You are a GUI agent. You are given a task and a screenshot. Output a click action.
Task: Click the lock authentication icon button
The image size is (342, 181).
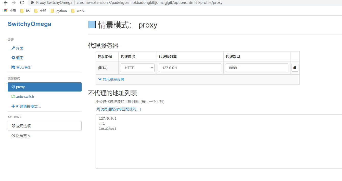pyautogui.click(x=295, y=68)
